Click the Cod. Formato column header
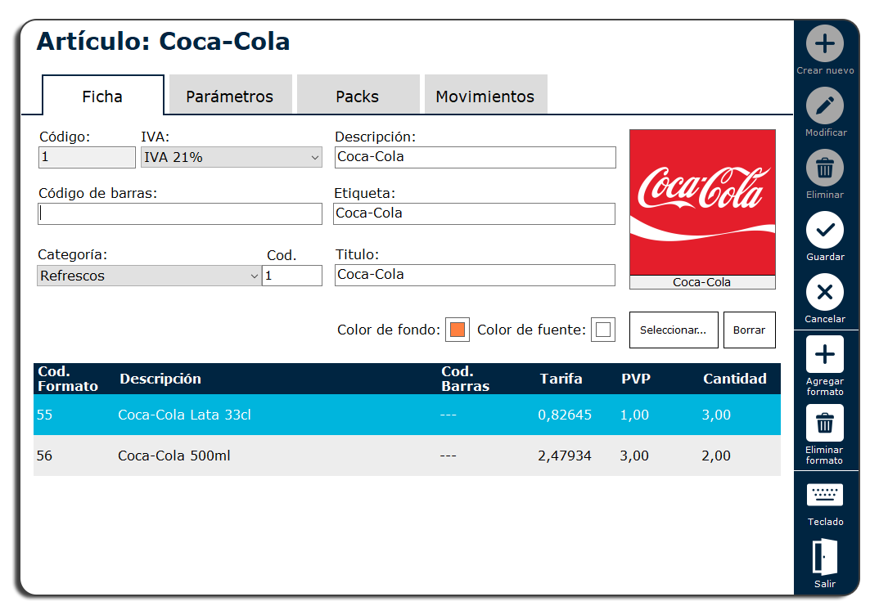The height and width of the screenshot is (615, 879). click(x=68, y=379)
